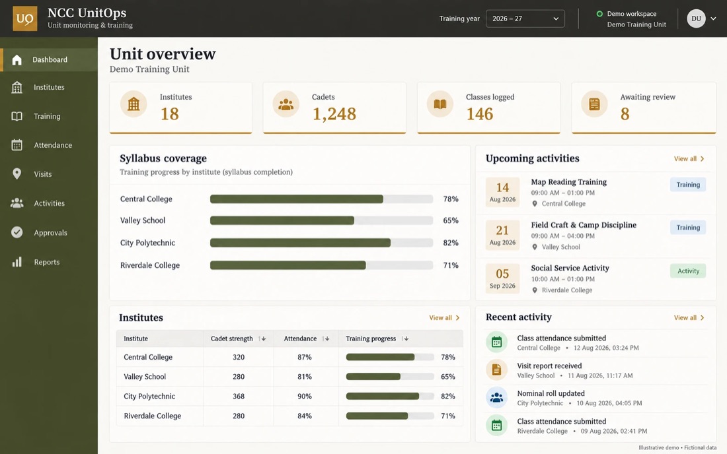Click Riverdale College attendance 84% cell
The image size is (727, 454).
[x=305, y=416]
